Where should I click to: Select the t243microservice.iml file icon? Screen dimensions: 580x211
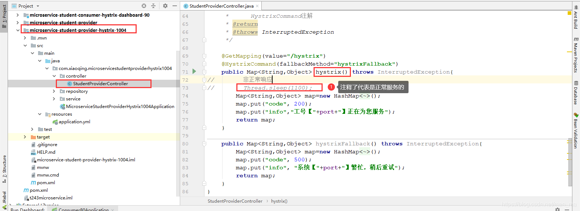click(x=26, y=198)
